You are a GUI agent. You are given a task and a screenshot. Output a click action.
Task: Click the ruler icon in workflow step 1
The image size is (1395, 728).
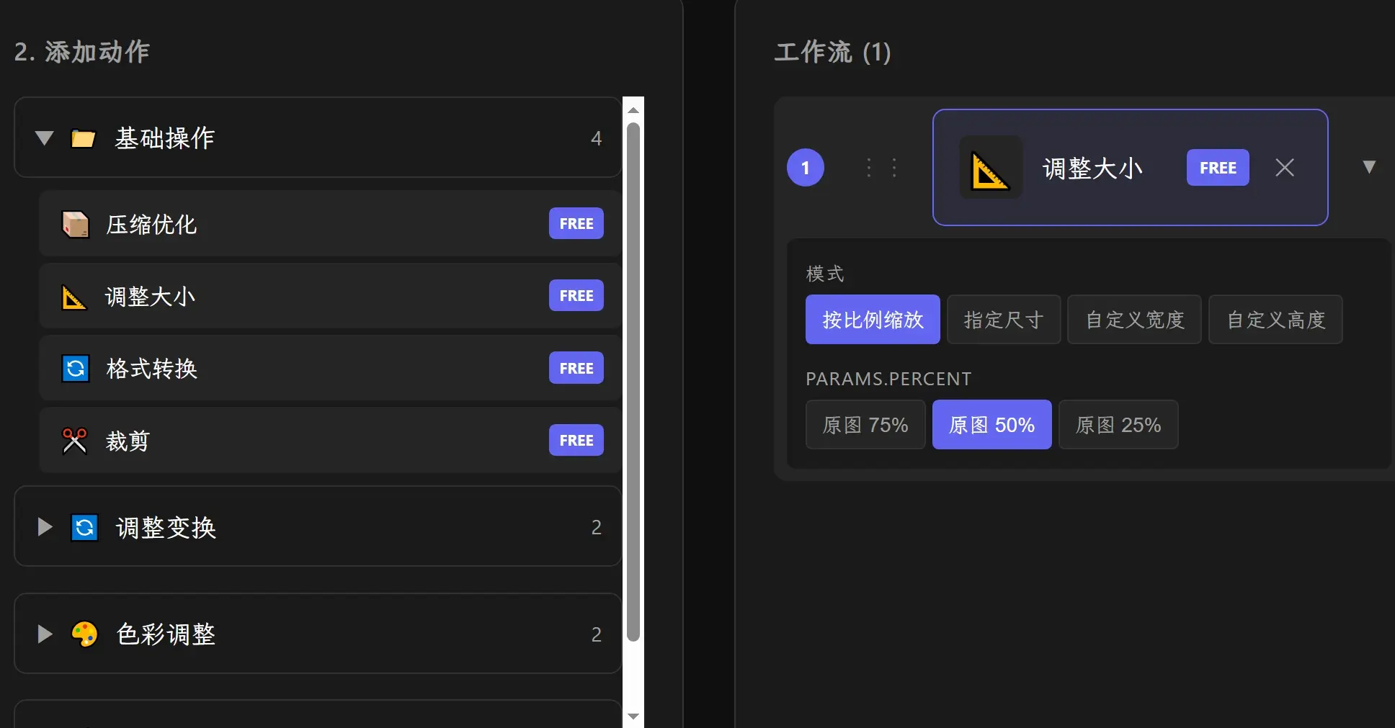pos(990,167)
